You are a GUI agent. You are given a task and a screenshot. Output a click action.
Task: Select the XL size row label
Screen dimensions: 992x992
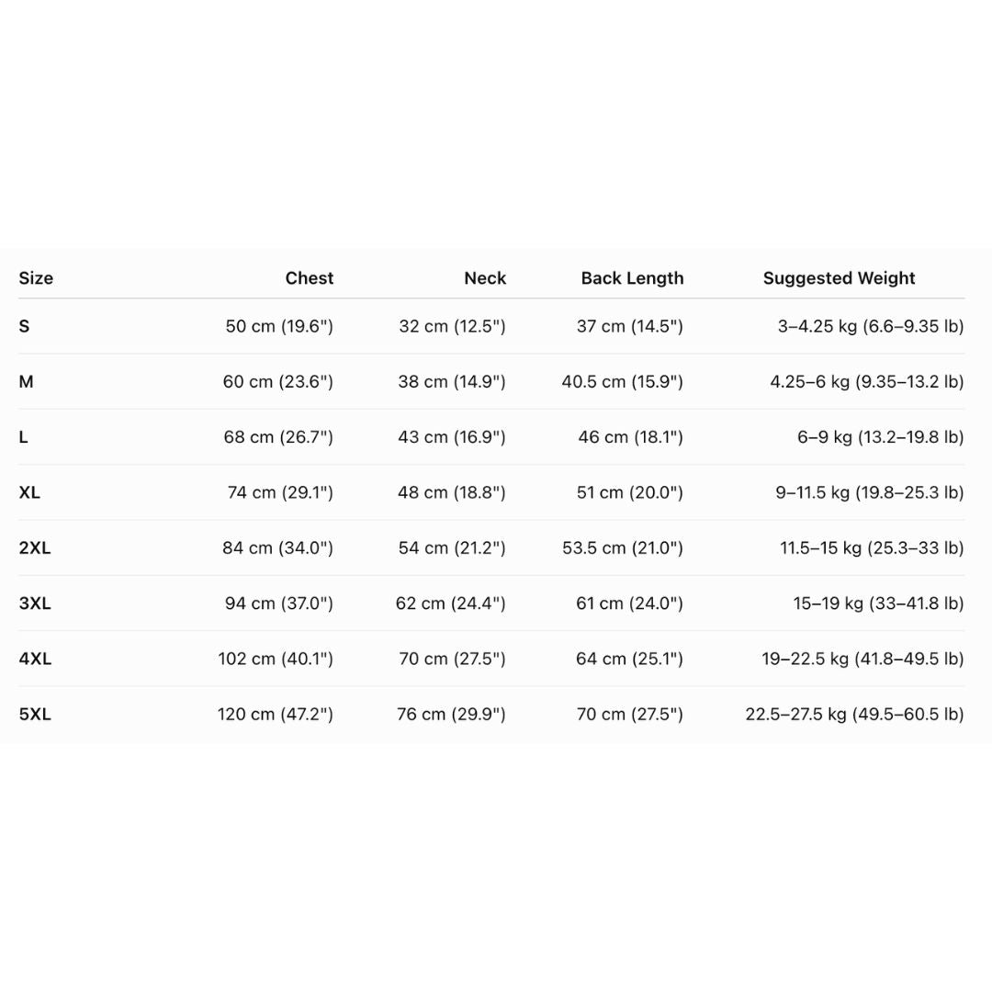click(29, 492)
